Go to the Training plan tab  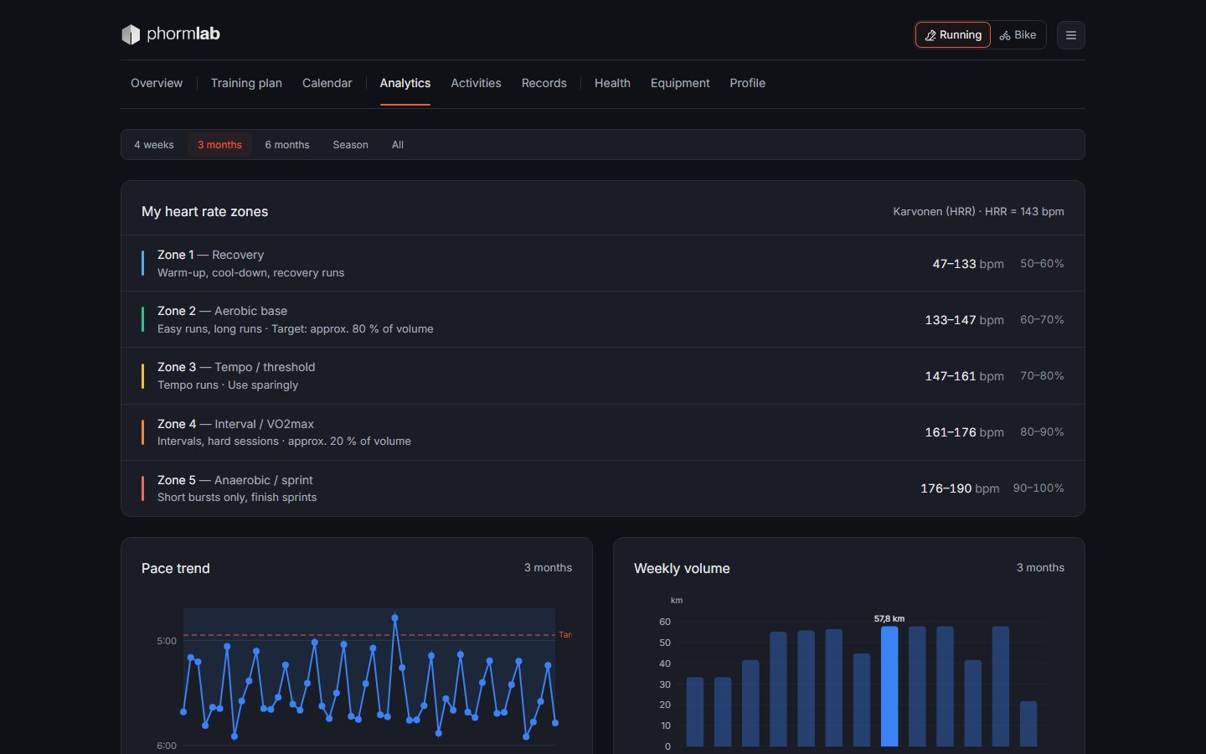(246, 83)
